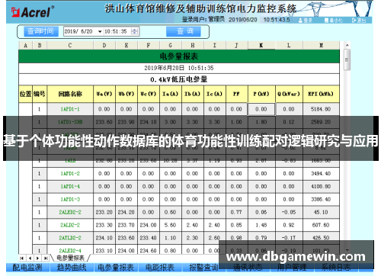The image size is (381, 276).
Task: Click the P(kW) header cell
Action: [x=261, y=94]
